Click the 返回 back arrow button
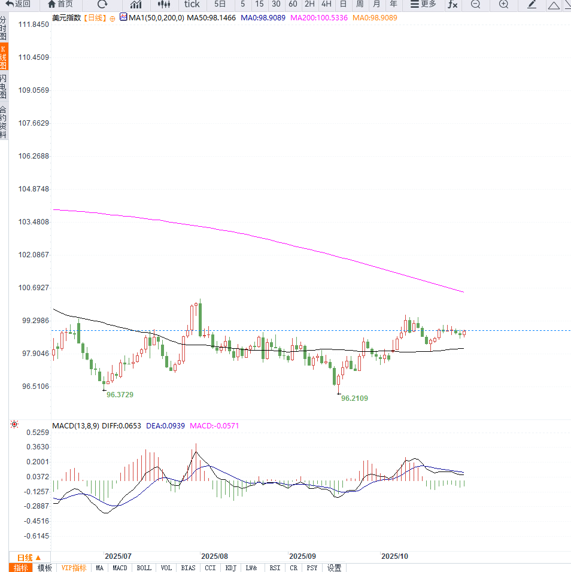The width and height of the screenshot is (571, 572). pyautogui.click(x=18, y=4)
